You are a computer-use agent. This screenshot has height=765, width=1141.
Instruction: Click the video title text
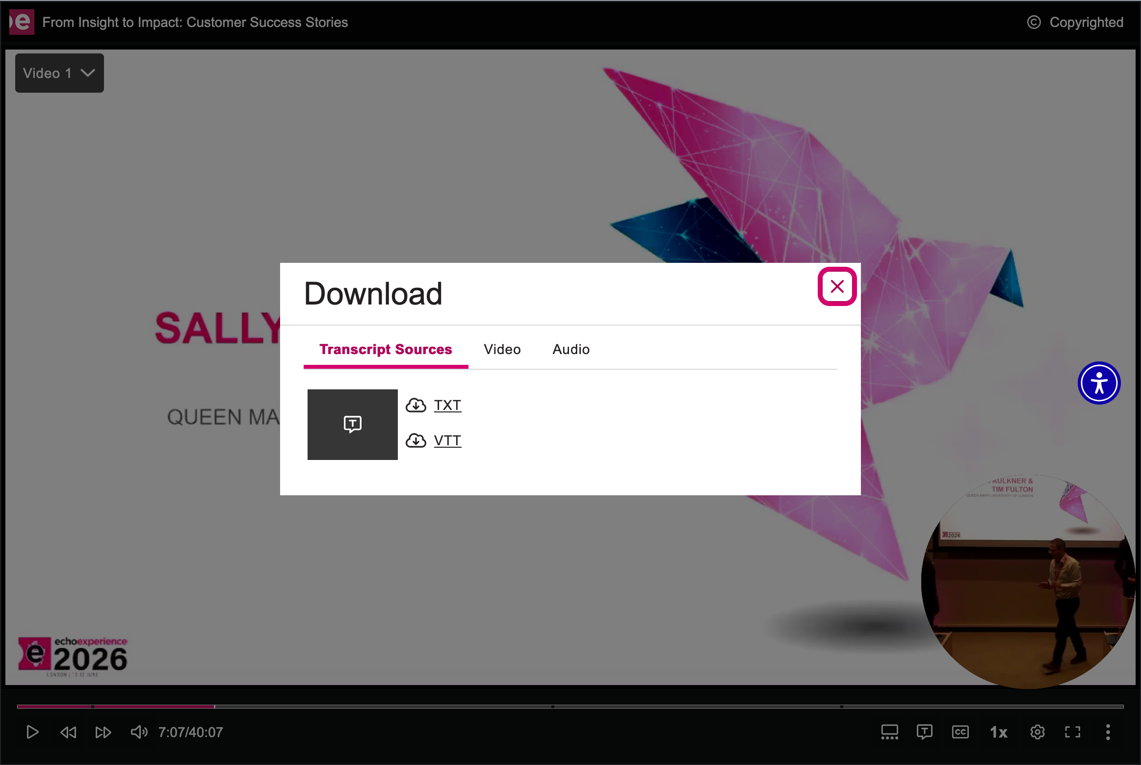click(195, 23)
